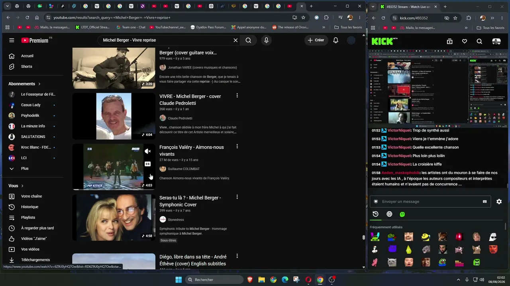Open the tab search dropdown in YouTube window
This screenshot has width=510, height=286.
pos(7,6)
